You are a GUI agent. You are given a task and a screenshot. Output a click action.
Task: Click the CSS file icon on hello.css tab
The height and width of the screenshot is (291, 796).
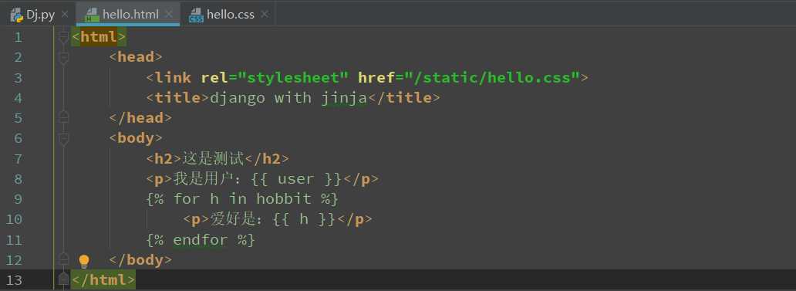(196, 15)
